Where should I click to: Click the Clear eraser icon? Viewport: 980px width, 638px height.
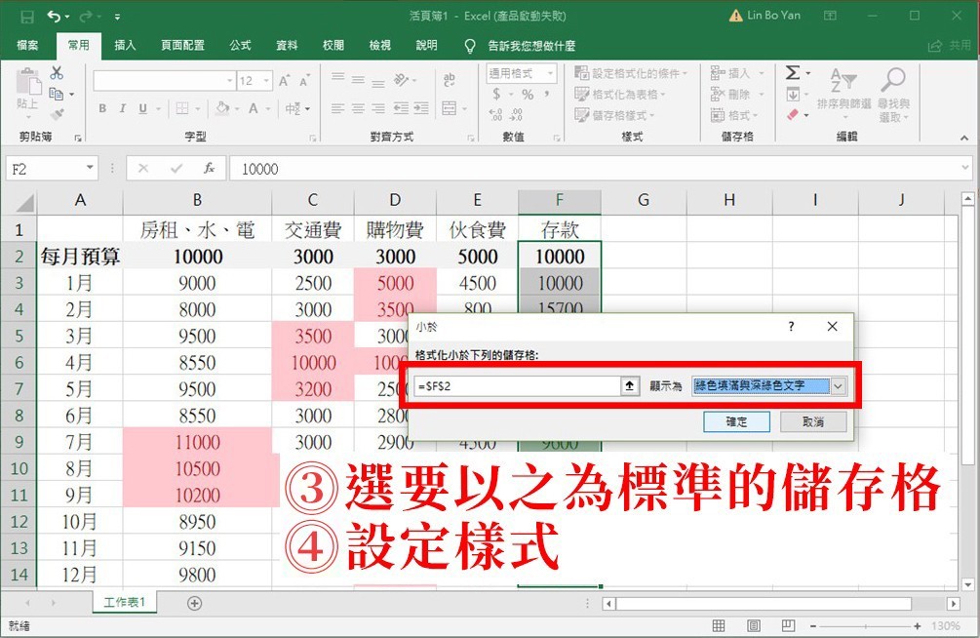(x=793, y=114)
